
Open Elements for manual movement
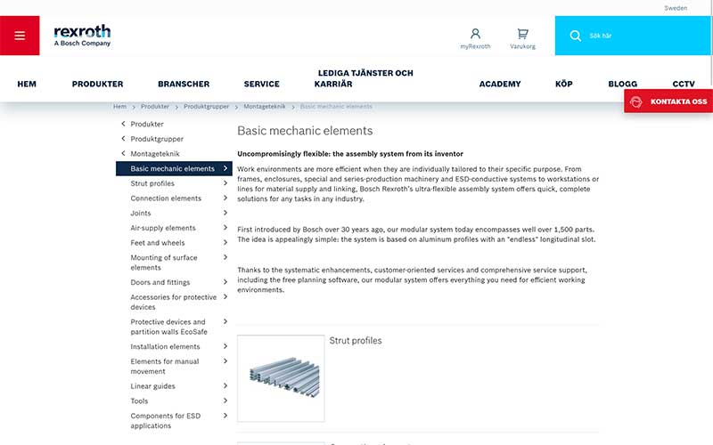tap(165, 366)
